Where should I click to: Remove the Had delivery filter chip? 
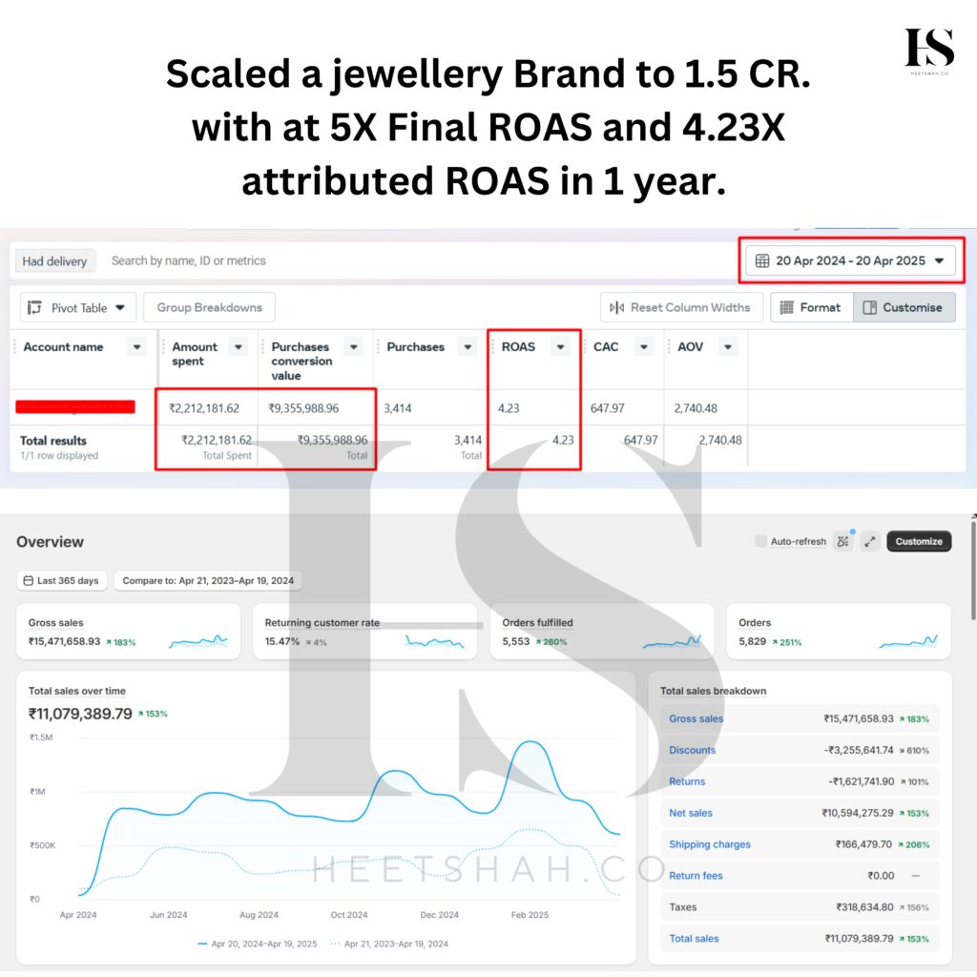point(54,261)
